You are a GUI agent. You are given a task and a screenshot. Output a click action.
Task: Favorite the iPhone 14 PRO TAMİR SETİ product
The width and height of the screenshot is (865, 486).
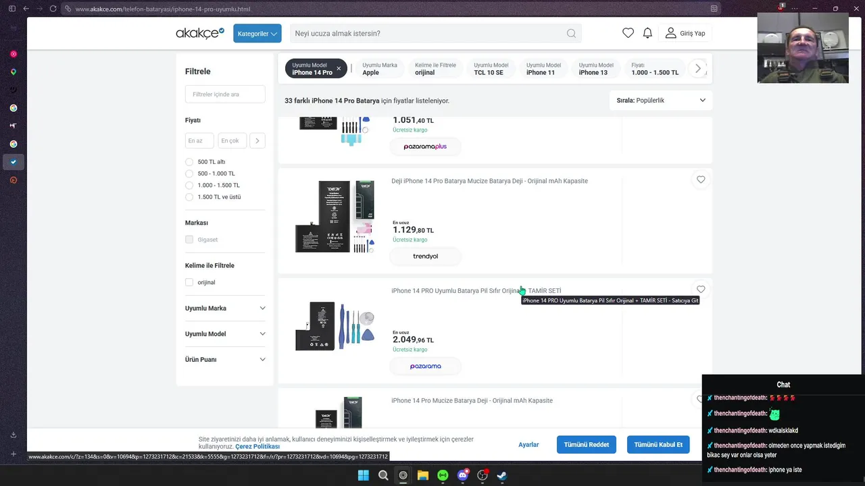pos(701,290)
